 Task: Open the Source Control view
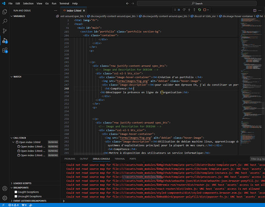(5, 31)
